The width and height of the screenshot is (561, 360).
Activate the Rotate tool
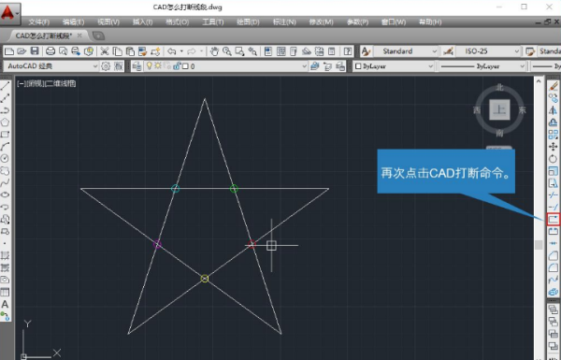click(554, 158)
